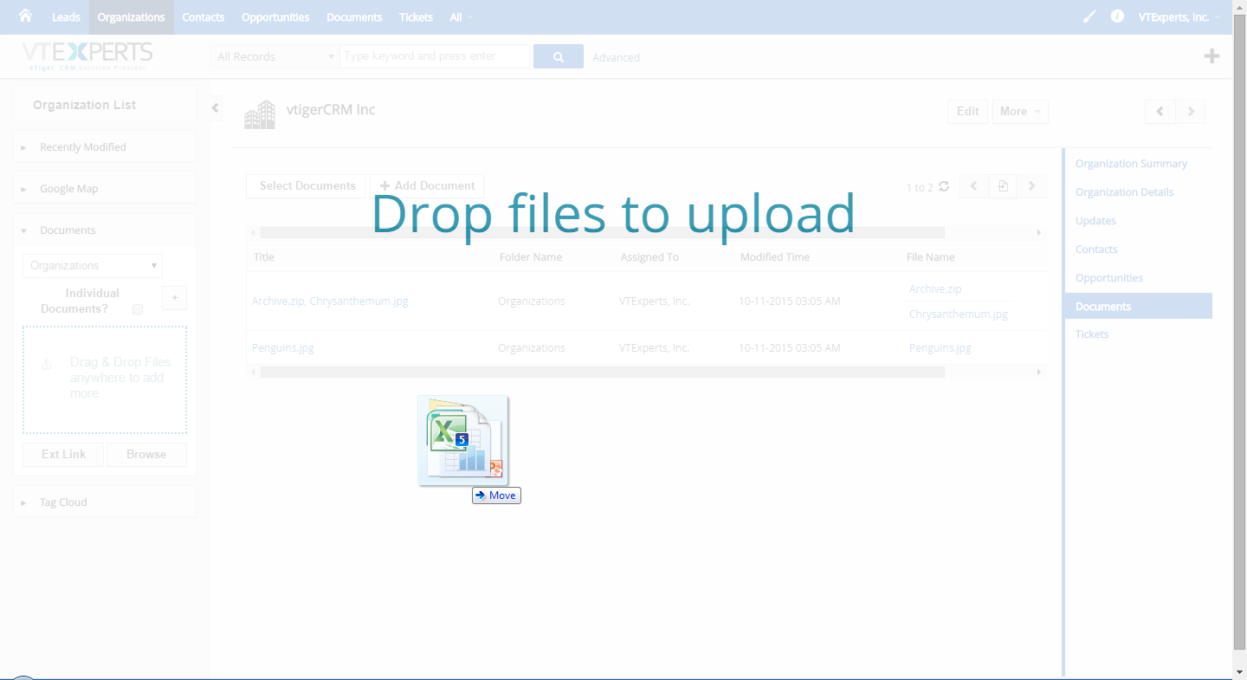
Task: Click the Modified Time column header
Action: click(x=775, y=257)
